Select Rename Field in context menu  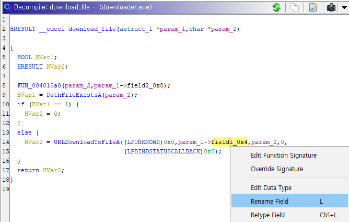click(289, 202)
